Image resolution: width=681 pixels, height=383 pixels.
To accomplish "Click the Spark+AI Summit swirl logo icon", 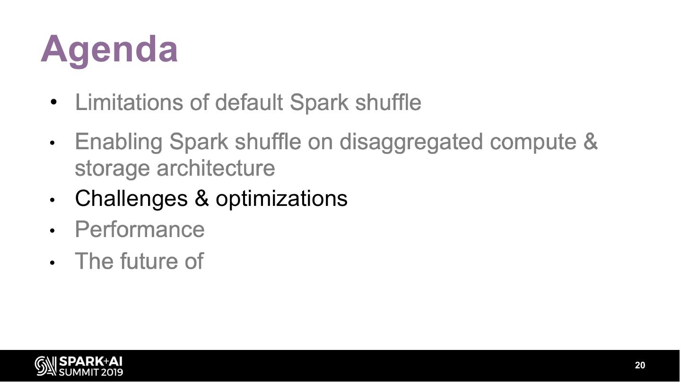I will pos(45,366).
